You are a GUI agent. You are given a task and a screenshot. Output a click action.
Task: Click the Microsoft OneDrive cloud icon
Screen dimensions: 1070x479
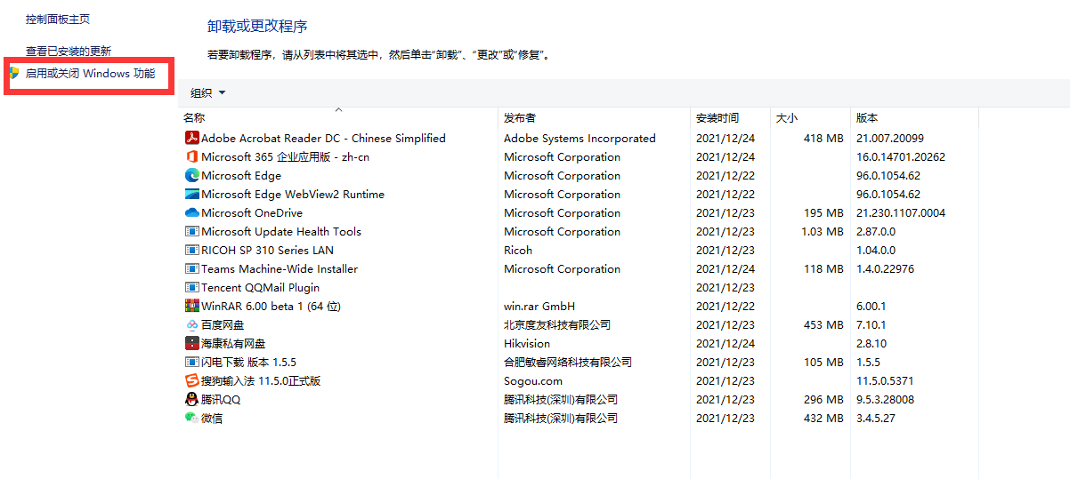(x=191, y=212)
